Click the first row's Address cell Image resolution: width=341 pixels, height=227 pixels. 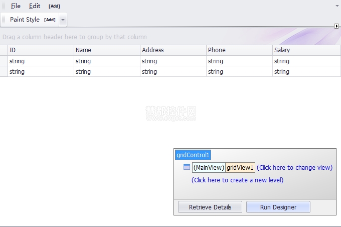(173, 61)
